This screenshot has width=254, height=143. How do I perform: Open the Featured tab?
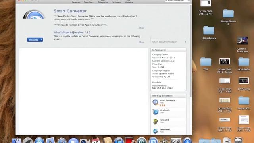(x=76, y=2)
